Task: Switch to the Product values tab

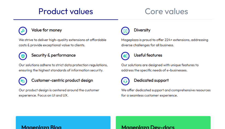Action: (x=66, y=11)
